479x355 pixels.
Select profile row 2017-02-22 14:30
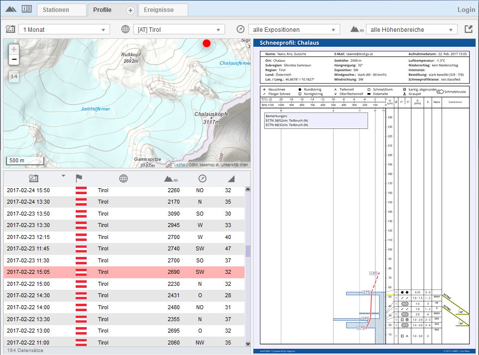click(124, 295)
